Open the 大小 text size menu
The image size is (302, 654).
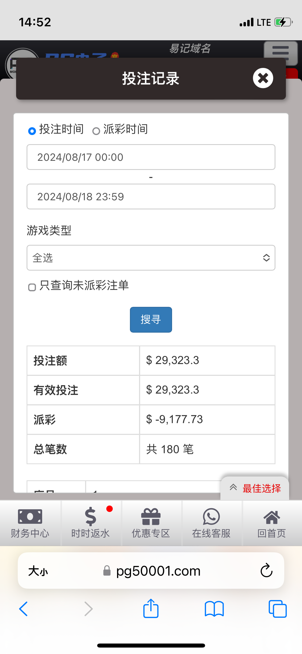pyautogui.click(x=38, y=571)
